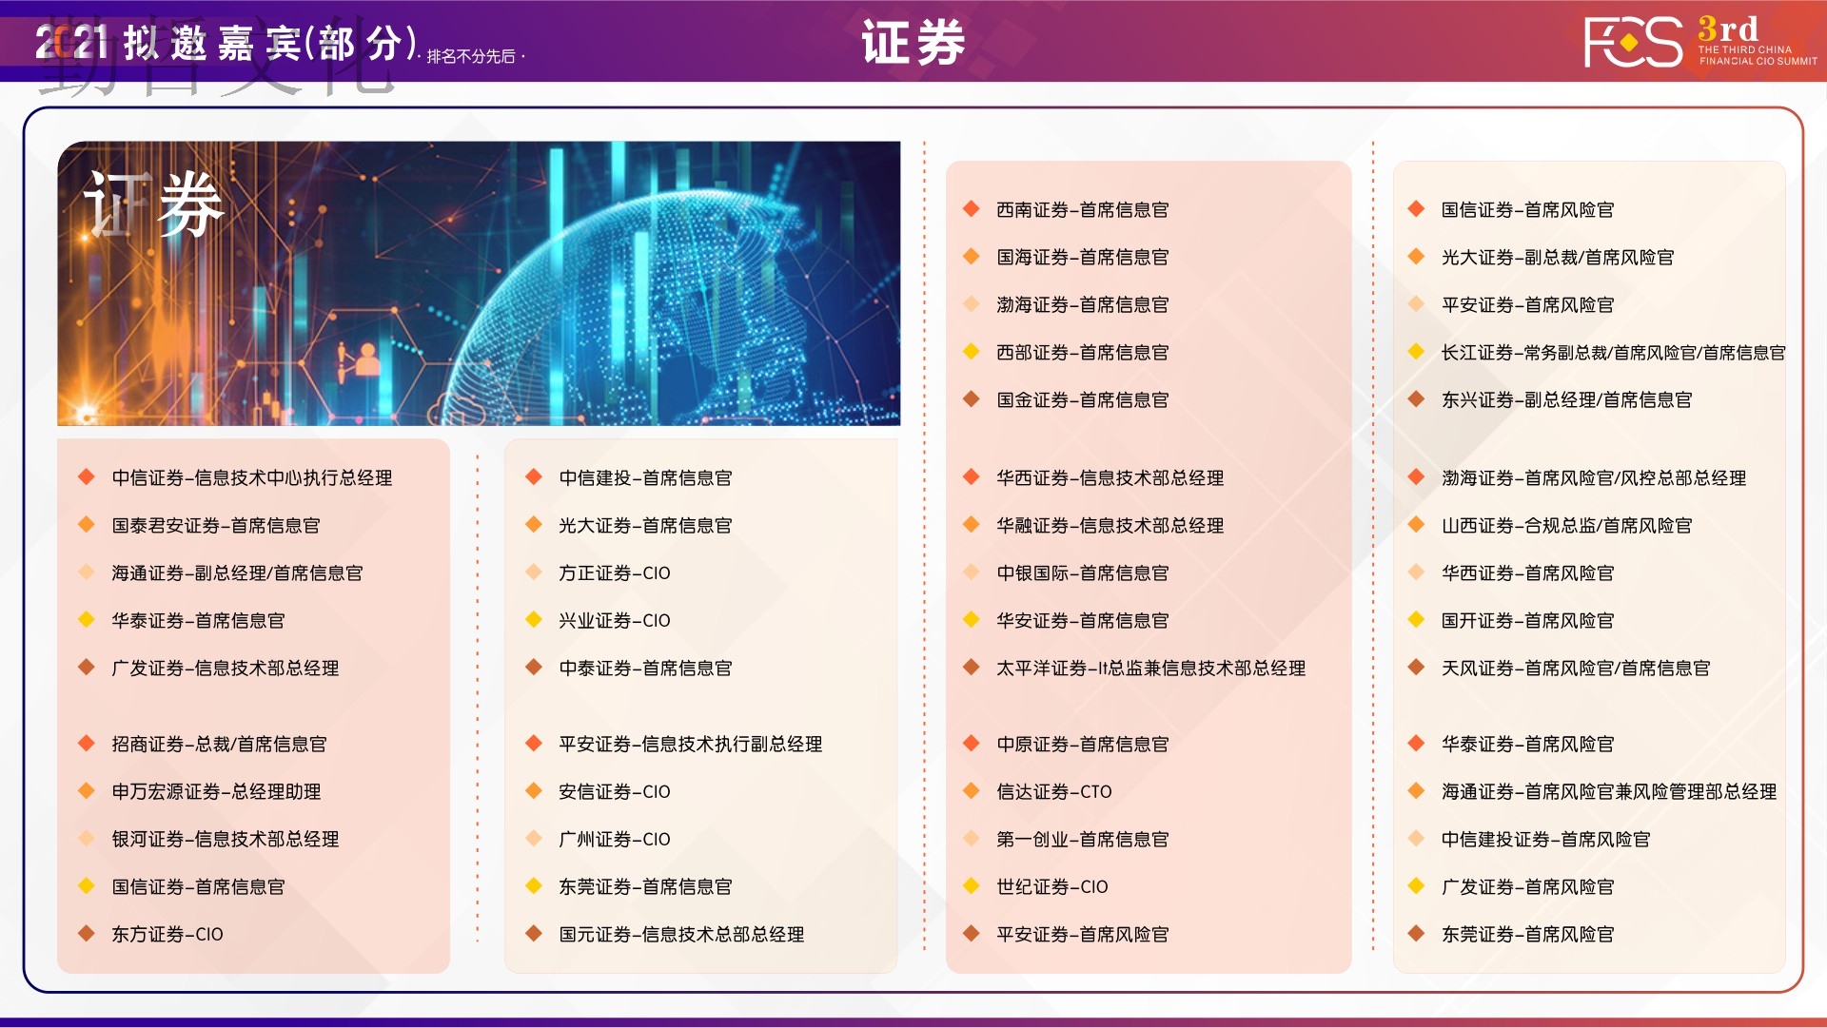The width and height of the screenshot is (1827, 1028).
Task: Click the globe banner image
Action: click(479, 283)
